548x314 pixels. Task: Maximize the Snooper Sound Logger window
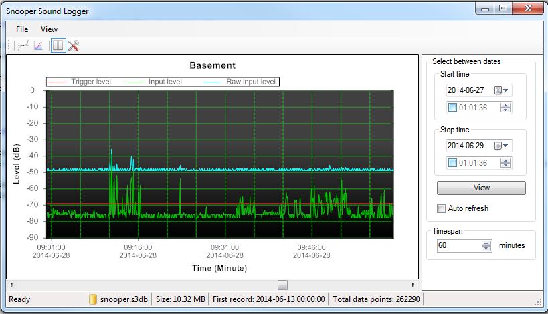(503, 9)
